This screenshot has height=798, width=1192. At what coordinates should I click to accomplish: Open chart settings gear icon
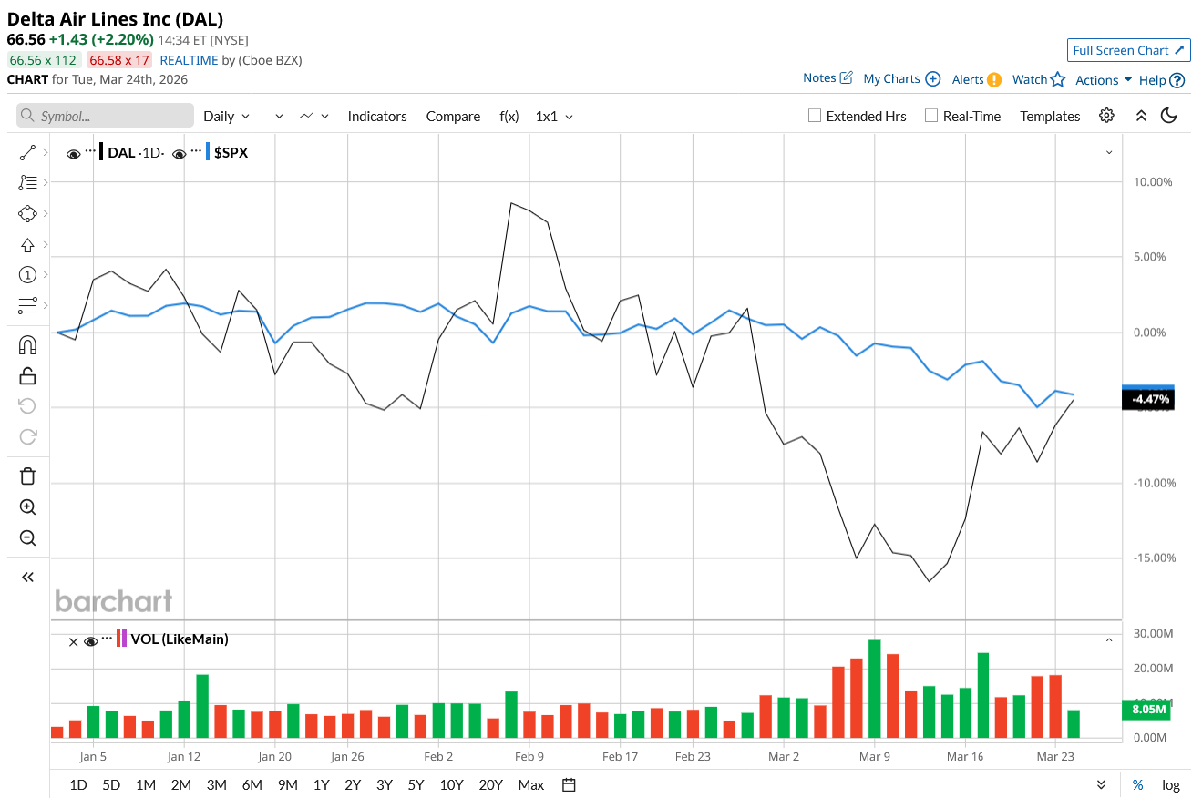point(1106,116)
